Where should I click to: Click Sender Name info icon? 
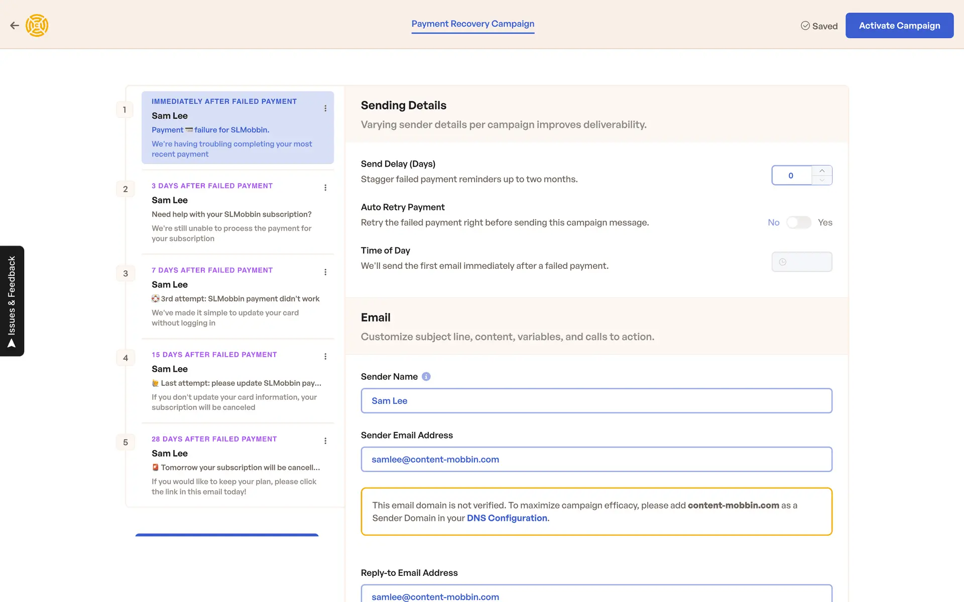tap(426, 377)
